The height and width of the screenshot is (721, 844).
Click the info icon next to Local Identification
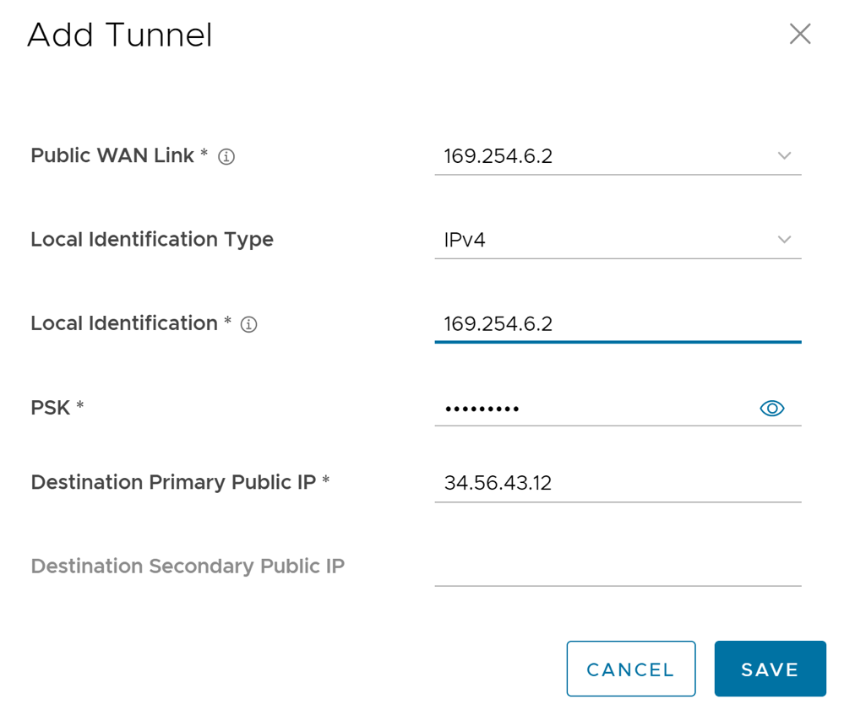248,324
